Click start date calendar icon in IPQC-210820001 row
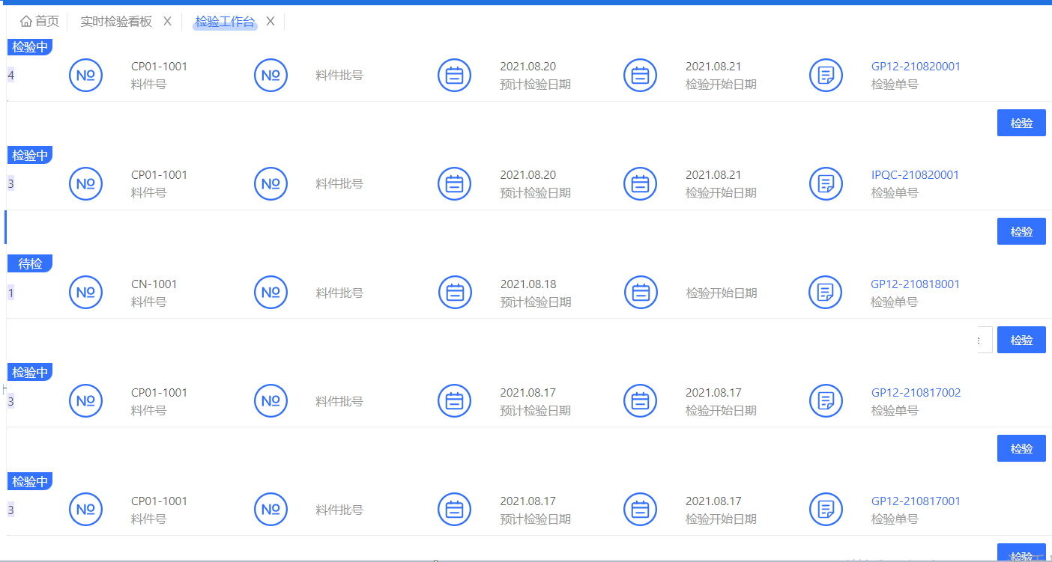 [x=641, y=183]
